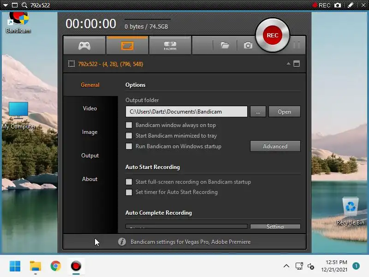
Task: Select Recycle Bin desktop icon
Action: 351,211
